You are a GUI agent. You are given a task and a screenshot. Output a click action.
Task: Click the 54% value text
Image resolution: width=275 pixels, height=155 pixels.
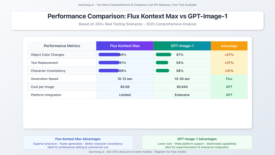(180, 63)
